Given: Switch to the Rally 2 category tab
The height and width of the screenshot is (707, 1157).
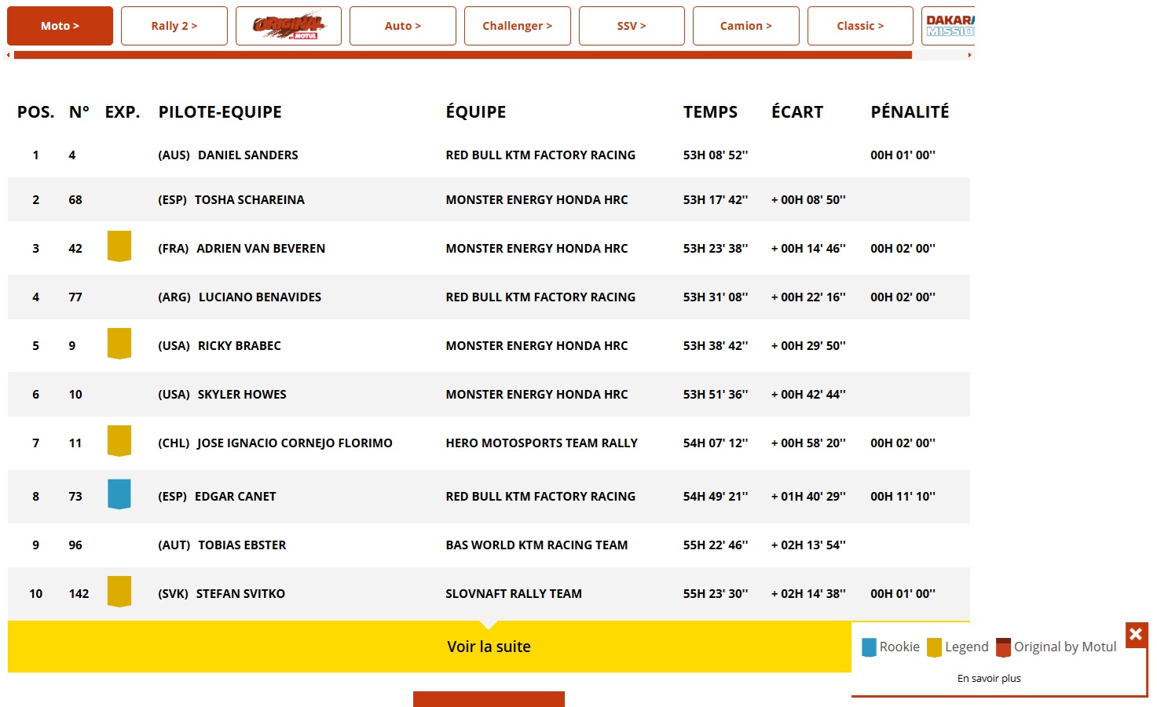Looking at the screenshot, I should click(x=174, y=26).
